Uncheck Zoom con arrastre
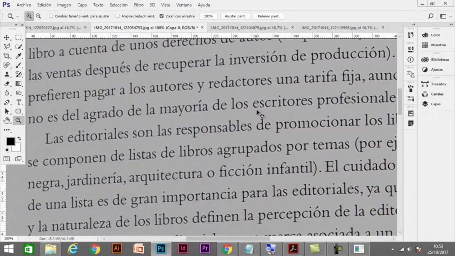Screen dimensions: 455x256 click(x=161, y=16)
